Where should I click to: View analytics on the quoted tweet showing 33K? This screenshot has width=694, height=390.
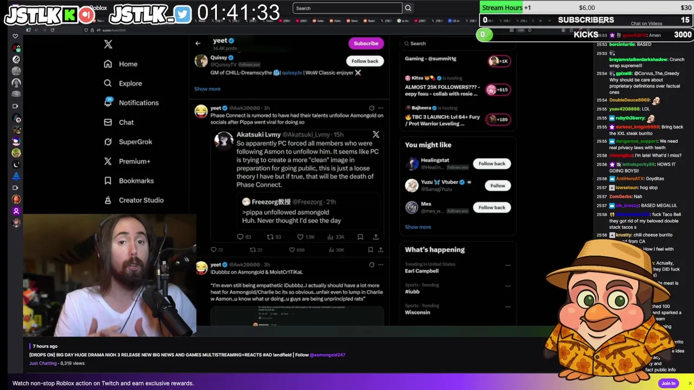point(336,237)
